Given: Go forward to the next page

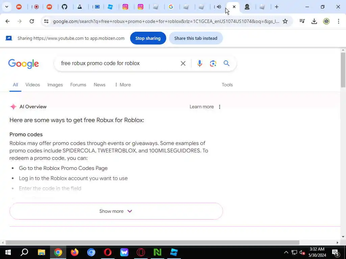Looking at the screenshot, I should click(20, 21).
